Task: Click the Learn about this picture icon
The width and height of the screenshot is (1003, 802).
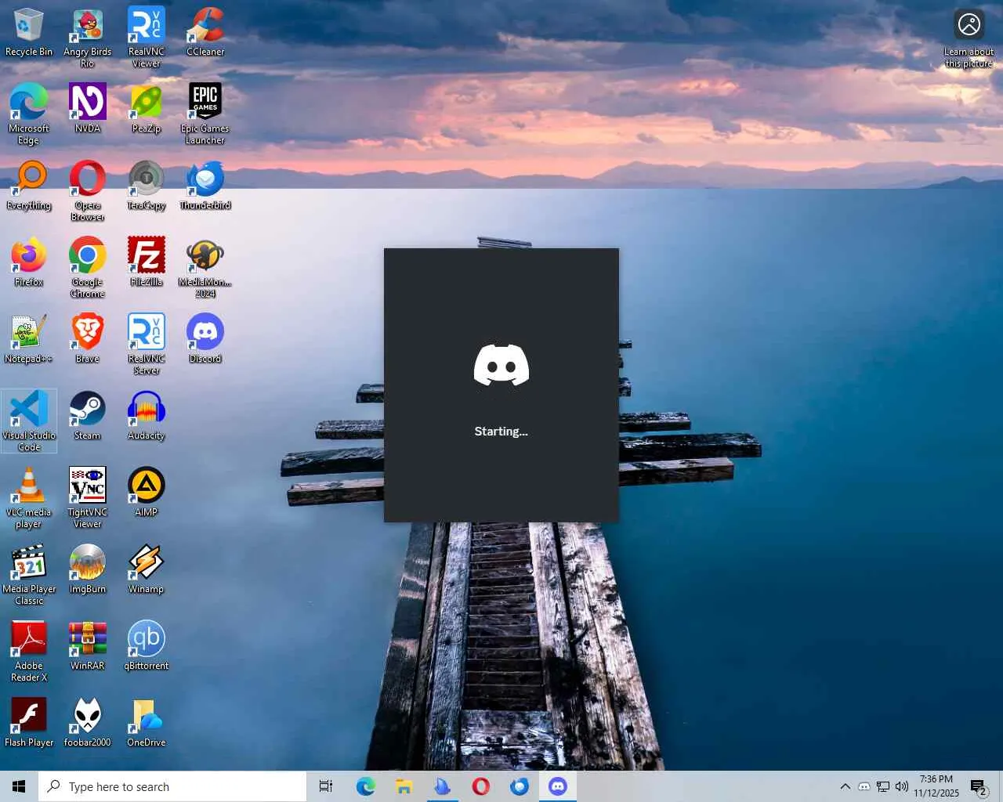Action: coord(969,38)
